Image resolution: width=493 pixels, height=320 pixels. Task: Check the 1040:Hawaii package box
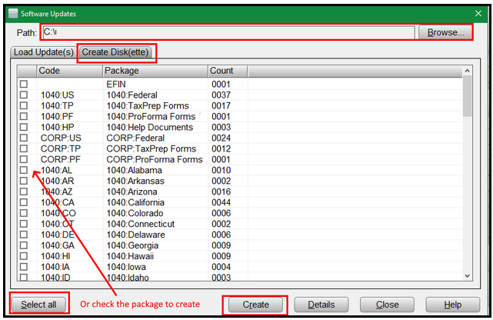click(24, 256)
